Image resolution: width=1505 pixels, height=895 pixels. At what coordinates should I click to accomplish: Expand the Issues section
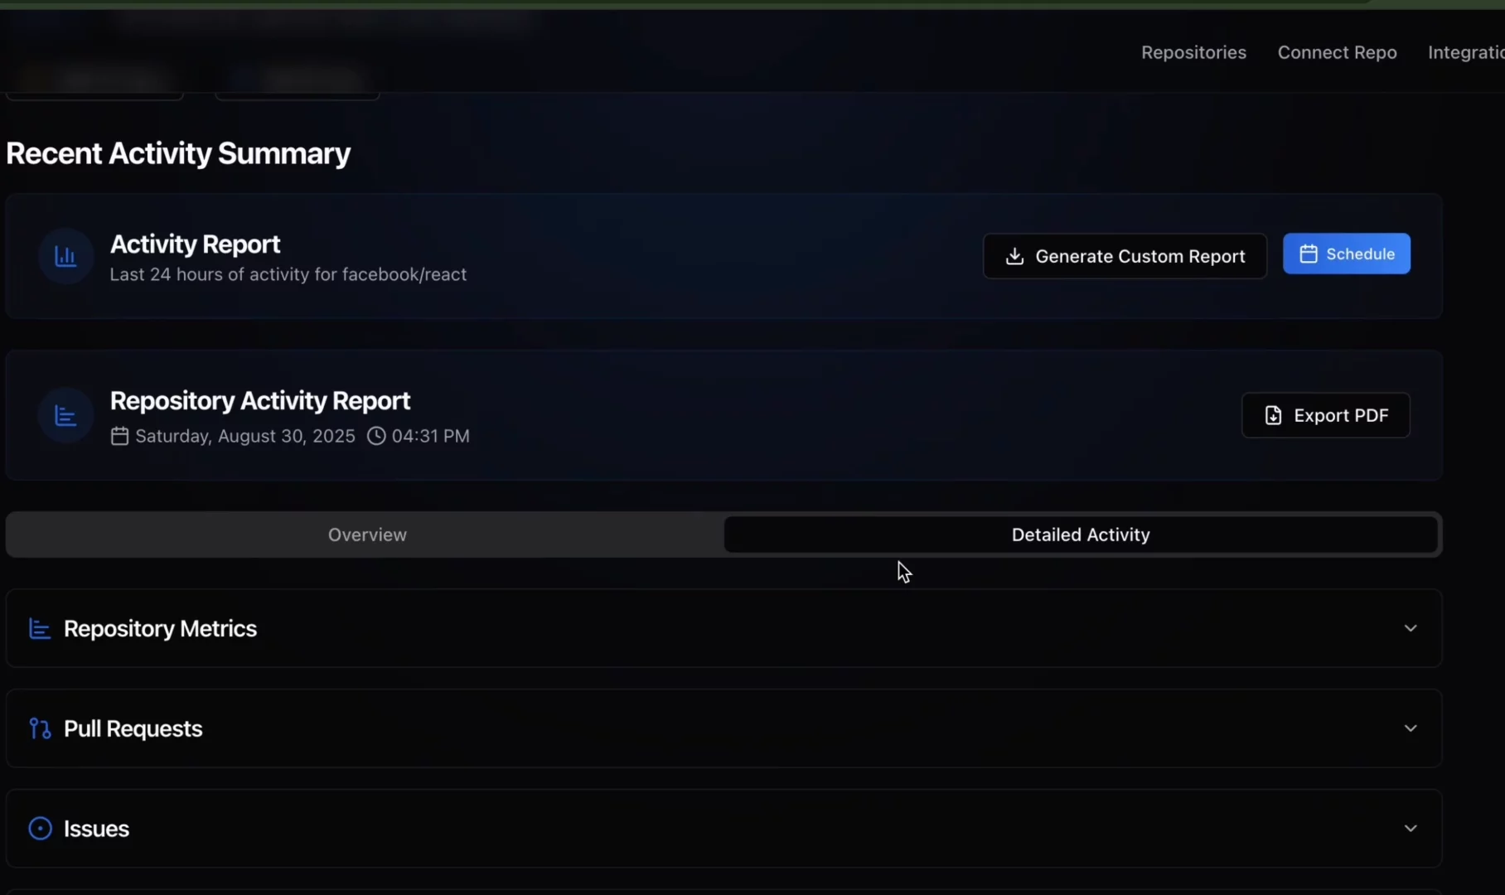click(1411, 827)
